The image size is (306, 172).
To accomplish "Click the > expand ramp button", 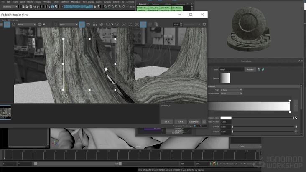I will pos(296,106).
